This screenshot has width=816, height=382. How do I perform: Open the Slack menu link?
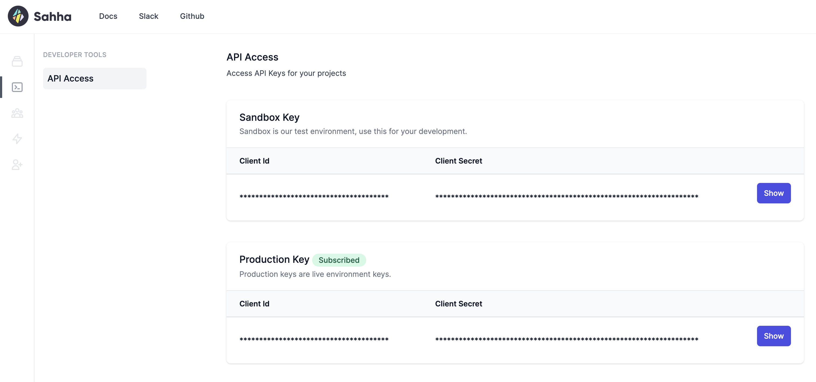pos(148,16)
